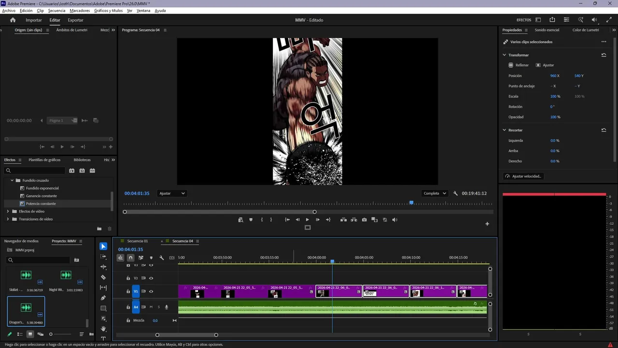Open the Sonido esencial tab
Image resolution: width=618 pixels, height=348 pixels.
pyautogui.click(x=547, y=30)
